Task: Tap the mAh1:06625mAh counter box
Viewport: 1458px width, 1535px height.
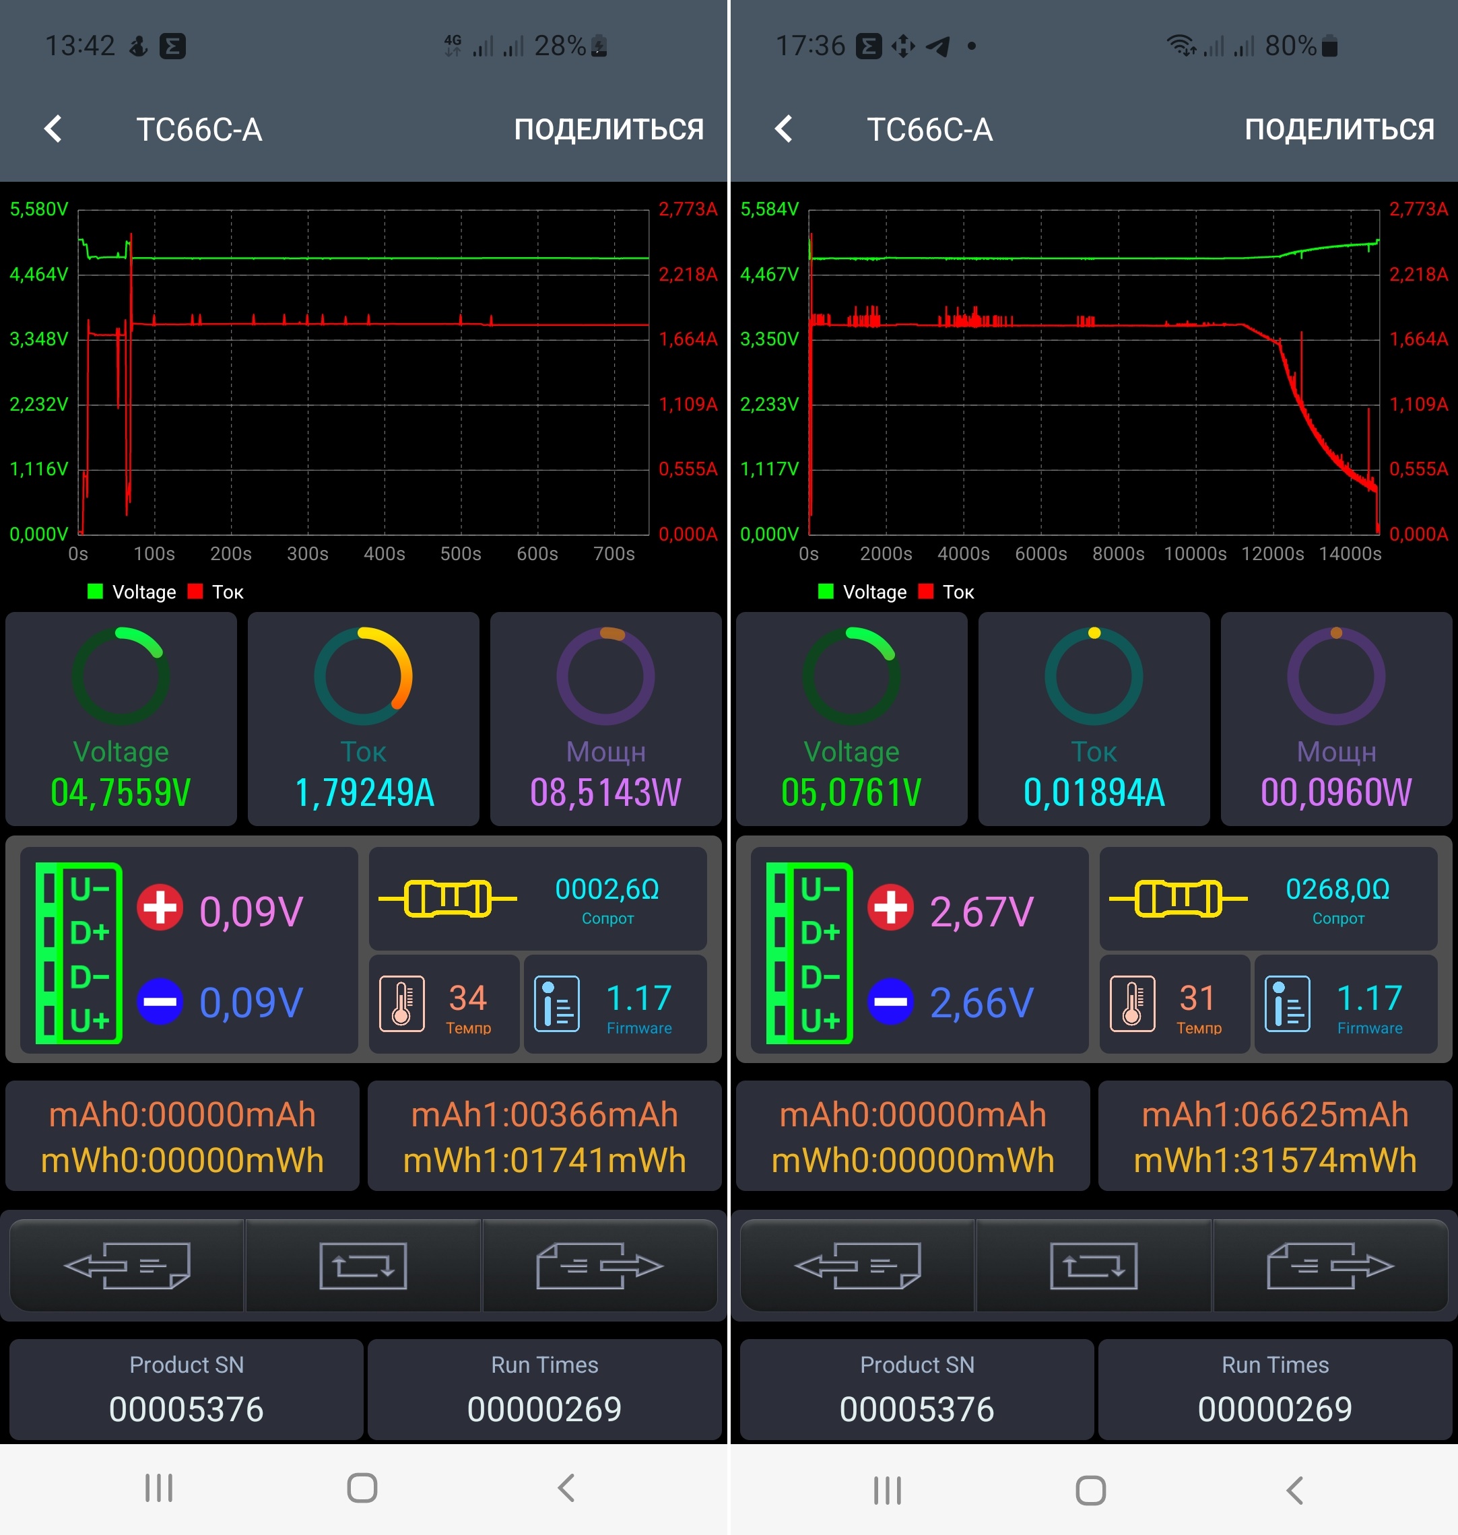Action: (x=1275, y=1136)
